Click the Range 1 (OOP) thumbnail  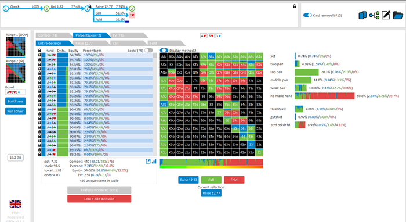click(16, 47)
